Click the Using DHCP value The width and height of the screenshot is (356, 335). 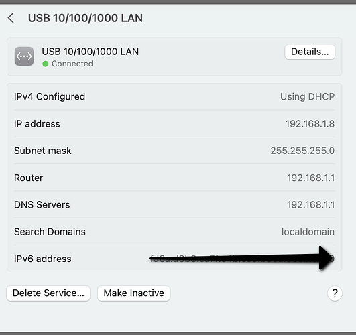(x=307, y=97)
